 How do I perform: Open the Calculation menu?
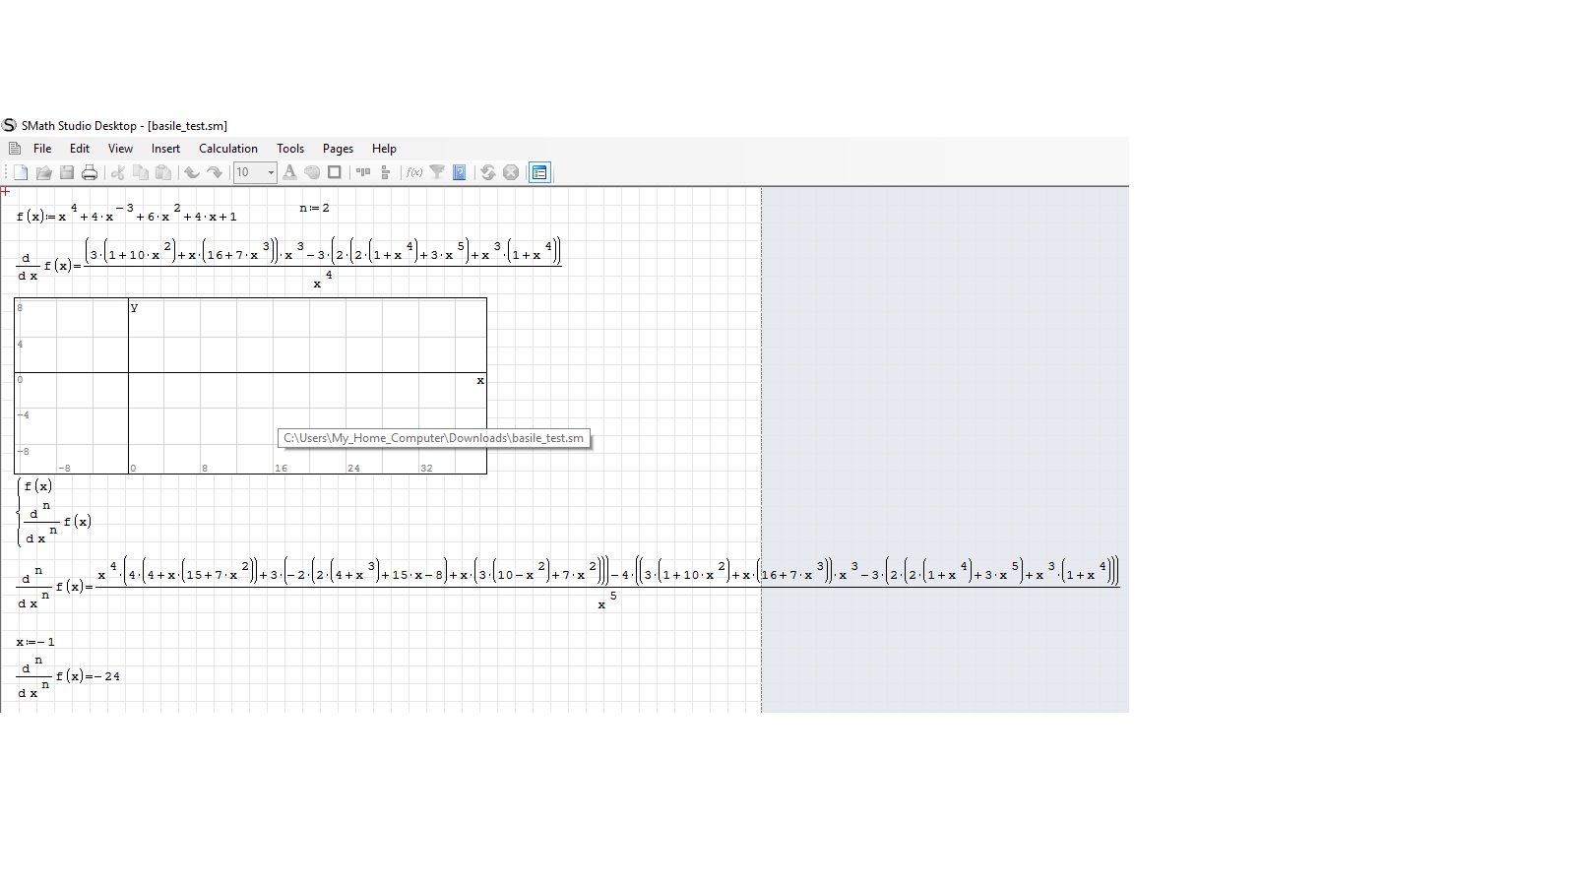click(227, 149)
